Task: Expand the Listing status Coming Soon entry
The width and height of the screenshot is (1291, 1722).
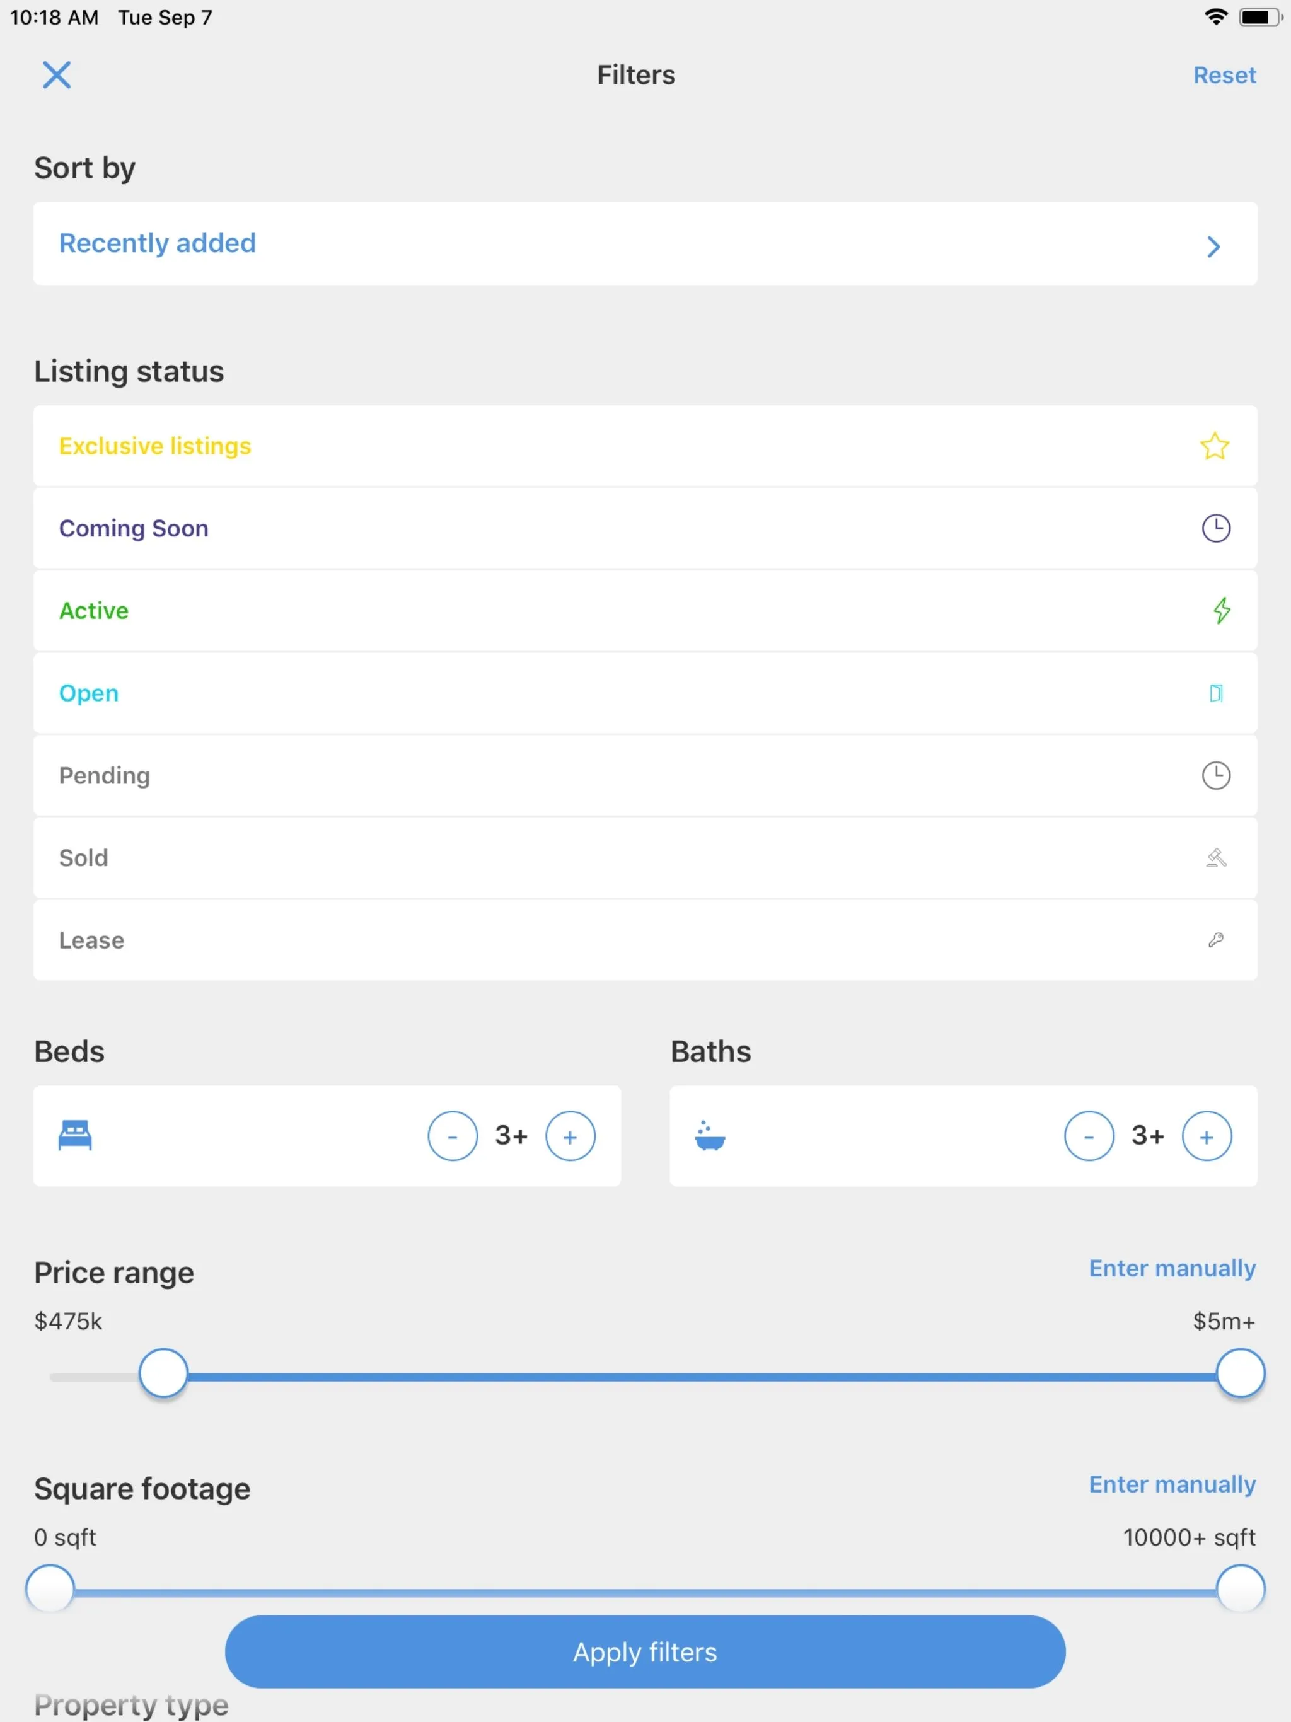Action: tap(644, 528)
